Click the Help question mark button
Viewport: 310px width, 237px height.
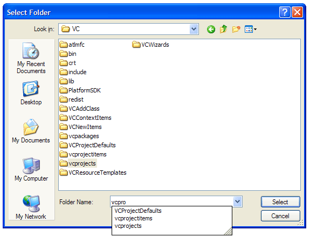coord(285,12)
